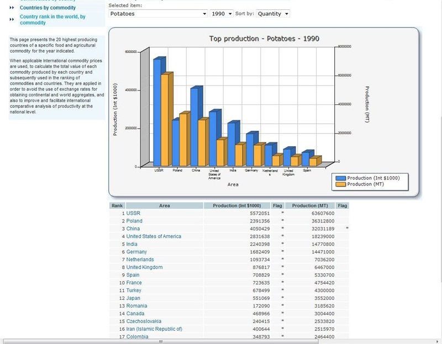Viewport: 442px width, 344px height.
Task: Select value 7036200 in Netherlands row
Action: pos(324,260)
